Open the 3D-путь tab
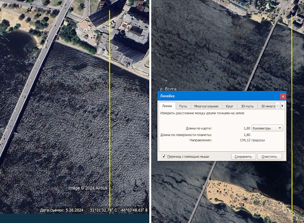 pyautogui.click(x=247, y=106)
